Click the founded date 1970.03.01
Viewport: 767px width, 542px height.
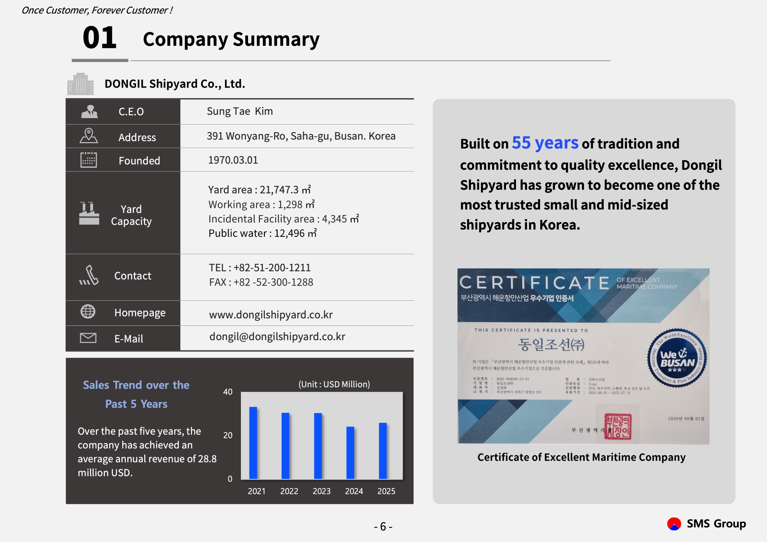233,160
